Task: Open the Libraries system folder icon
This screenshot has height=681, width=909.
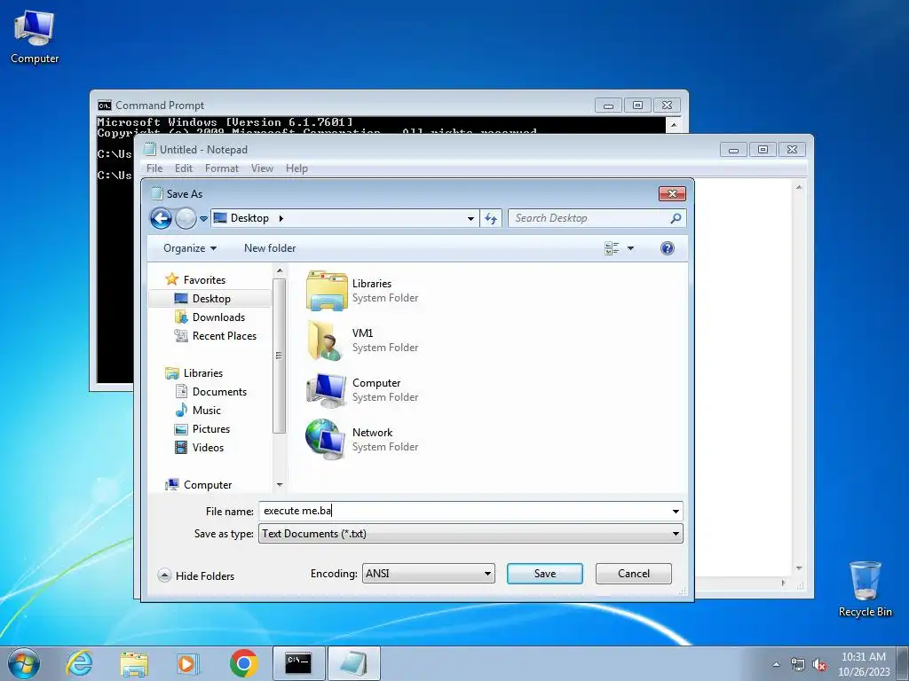Action: [x=327, y=291]
